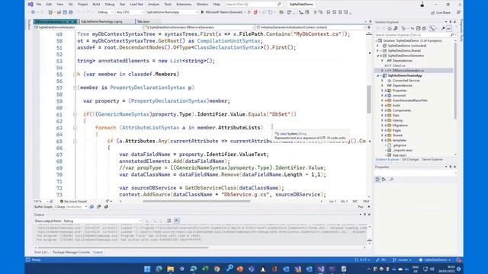Switch to the SqlLiteDemoTeamsApp.csproj tab
Screen dimensions: 488x274
pos(101,21)
